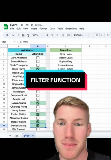The height and width of the screenshot is (160, 111).
Task: Check the box for Mia Nelson
Action: coord(38,92)
